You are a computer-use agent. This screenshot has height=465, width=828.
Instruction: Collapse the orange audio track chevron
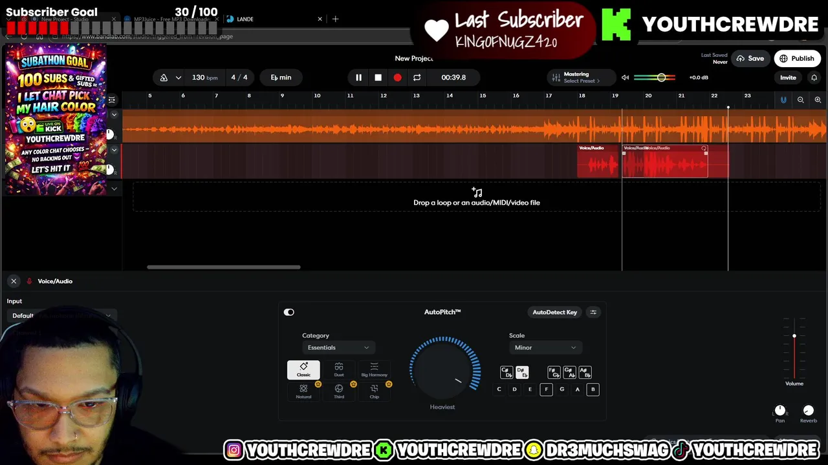pos(114,115)
